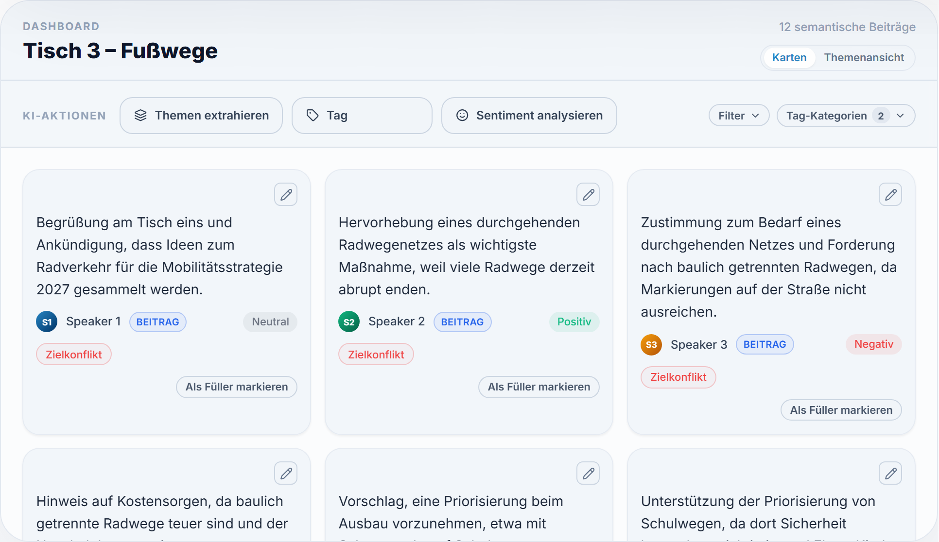Viewport: 939px width, 542px height.
Task: Click the Positiv sentiment badge
Action: point(574,322)
